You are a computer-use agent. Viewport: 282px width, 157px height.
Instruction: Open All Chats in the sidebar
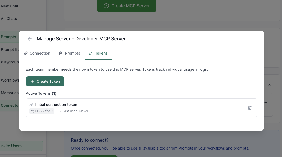[9, 19]
